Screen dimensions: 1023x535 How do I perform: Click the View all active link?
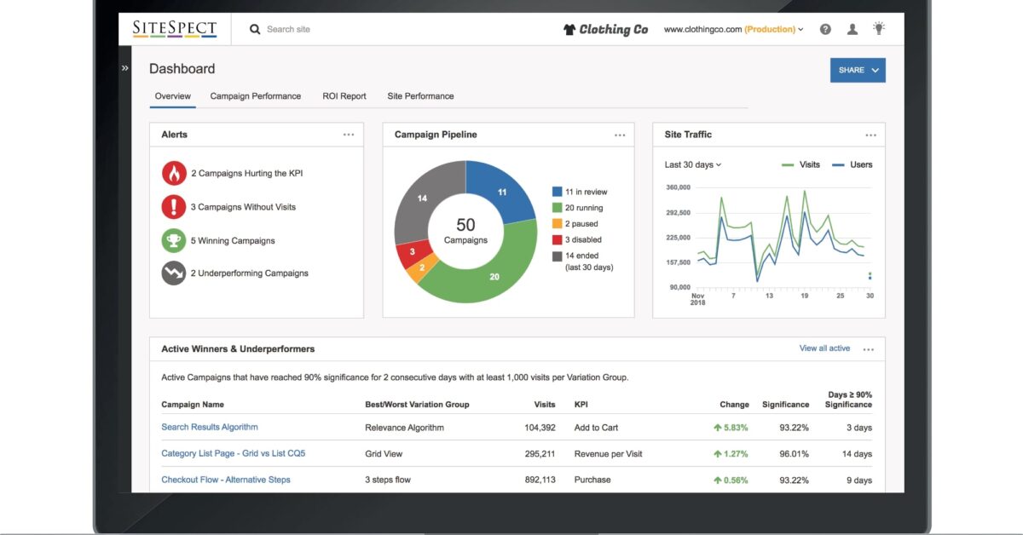pyautogui.click(x=824, y=348)
